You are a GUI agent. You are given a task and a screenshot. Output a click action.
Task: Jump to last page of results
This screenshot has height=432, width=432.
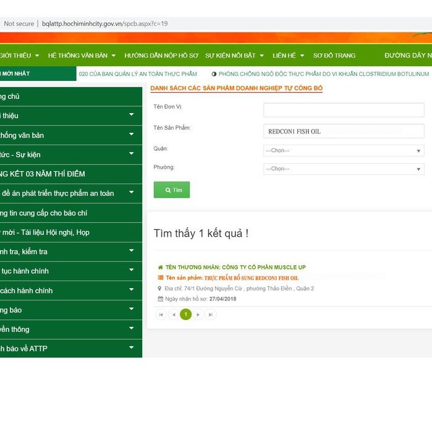click(211, 315)
